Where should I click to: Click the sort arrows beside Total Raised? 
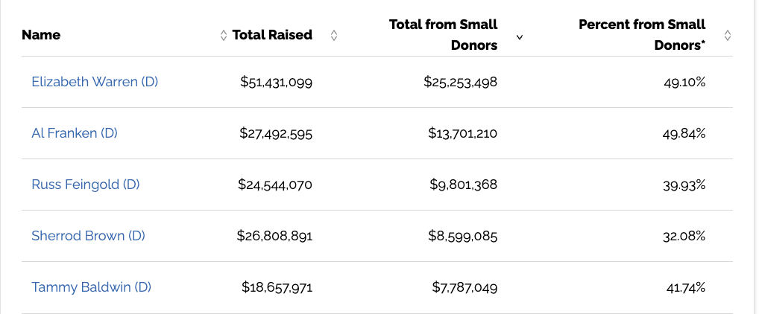pos(333,35)
